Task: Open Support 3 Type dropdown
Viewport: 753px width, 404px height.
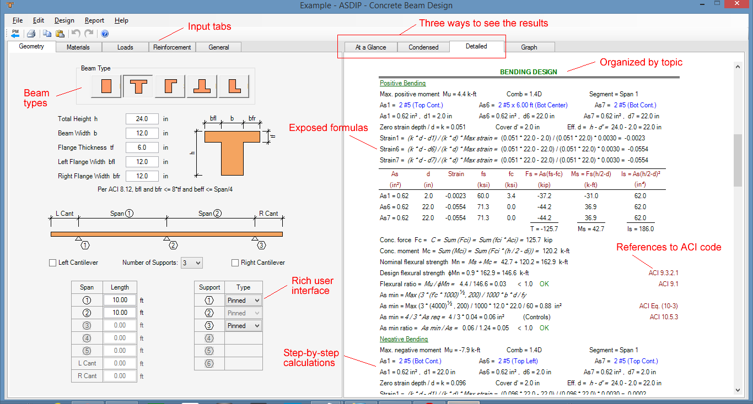Action: tap(243, 325)
